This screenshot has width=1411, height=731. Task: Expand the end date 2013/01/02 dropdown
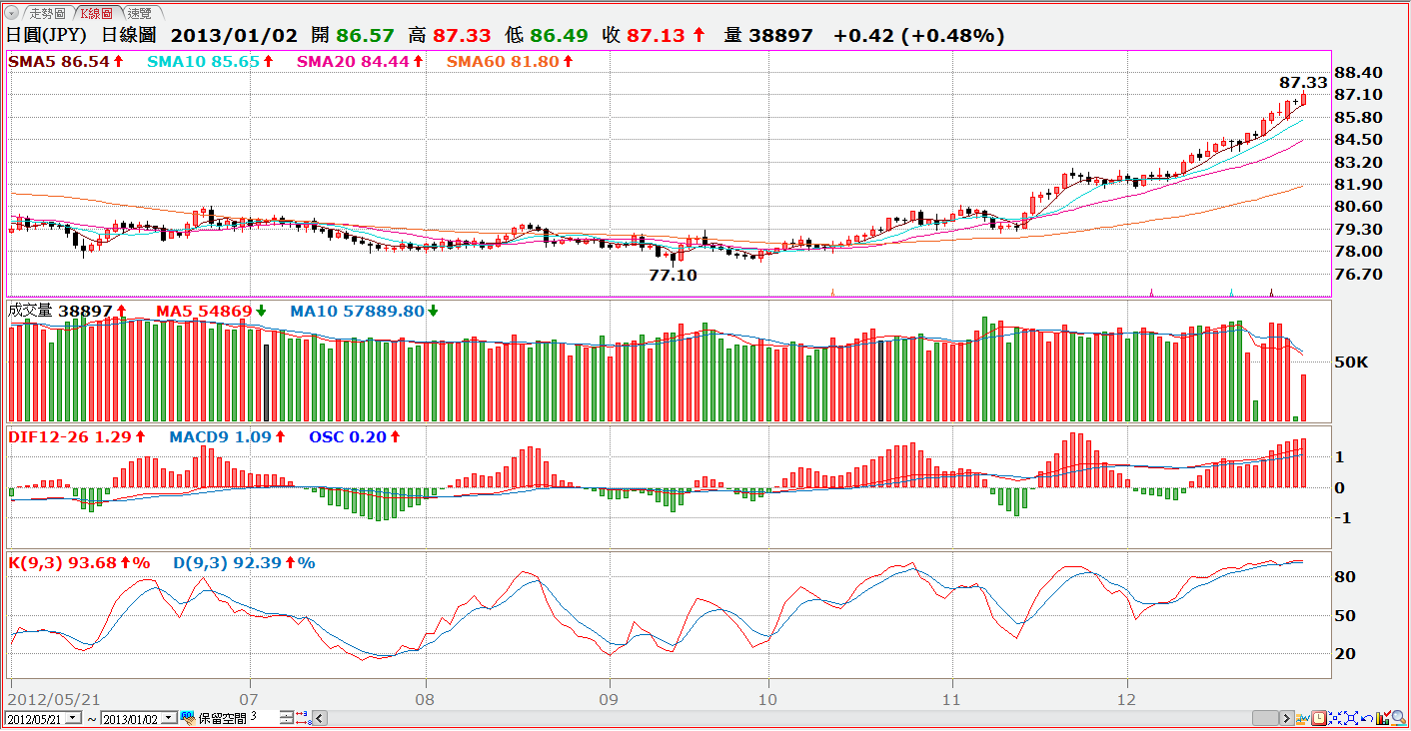(x=169, y=718)
